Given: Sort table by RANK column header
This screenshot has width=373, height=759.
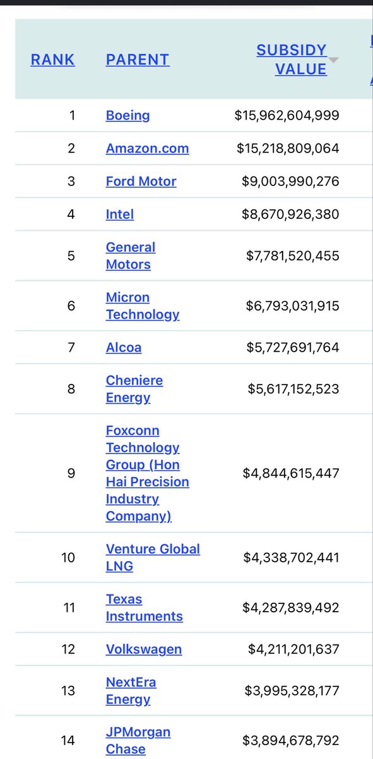Looking at the screenshot, I should pos(52,60).
